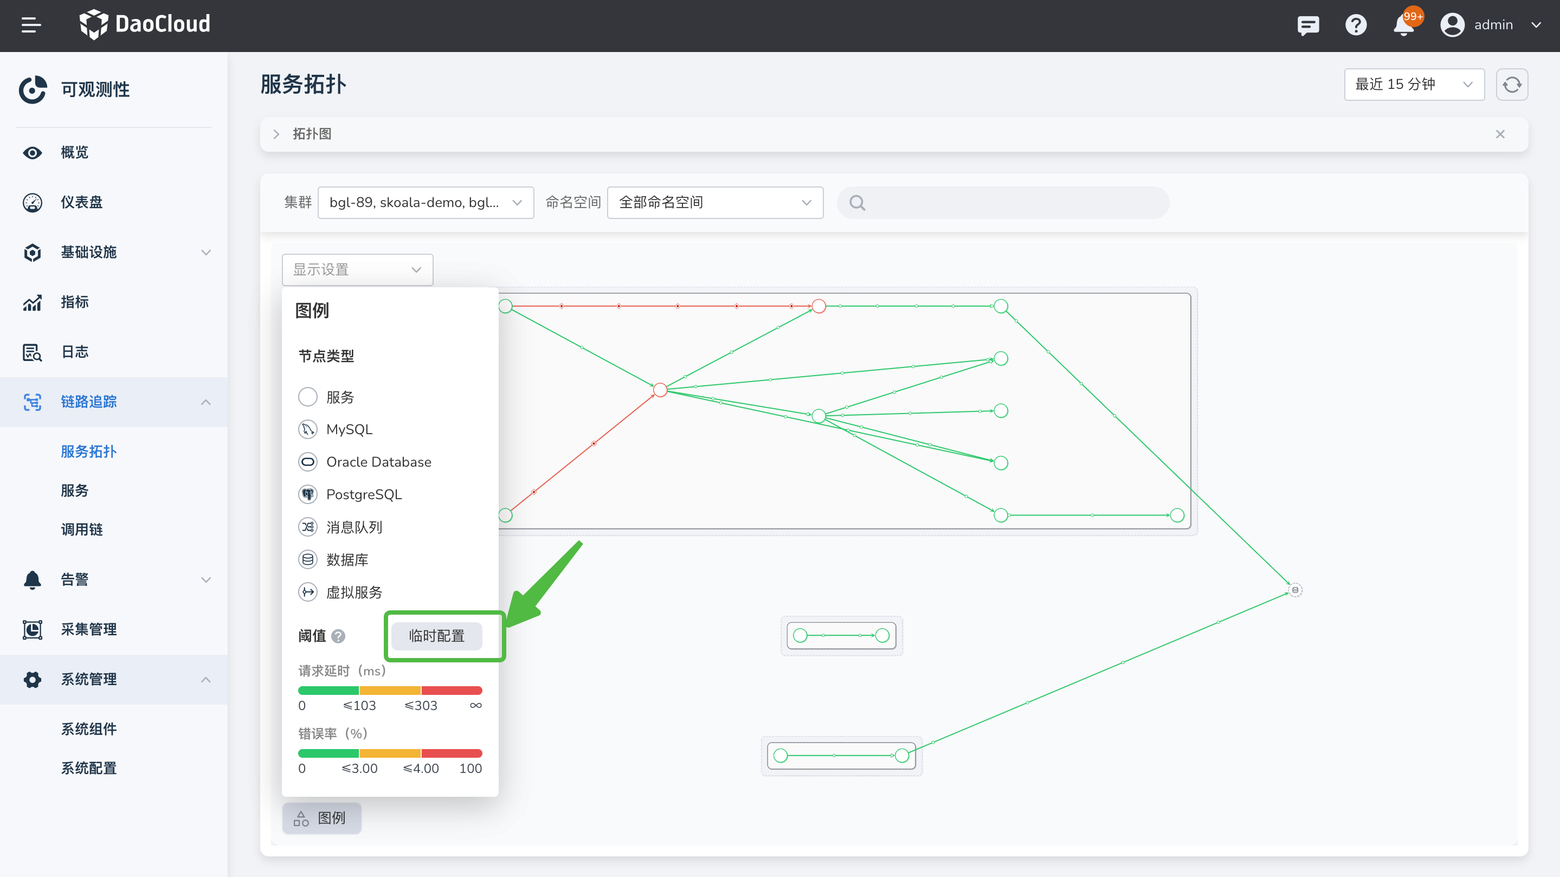This screenshot has width=1560, height=877.
Task: Expand the 拓扑图 info panel
Action: pyautogui.click(x=276, y=134)
